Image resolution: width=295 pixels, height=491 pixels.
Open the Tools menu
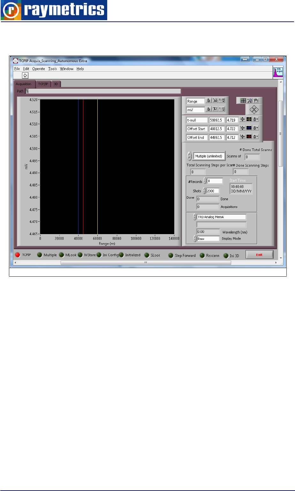tap(53, 69)
